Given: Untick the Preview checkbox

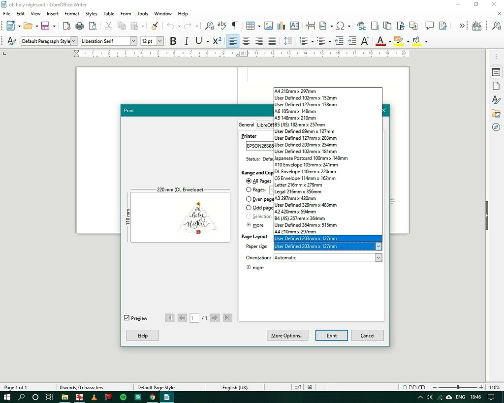Looking at the screenshot, I should point(126,318).
